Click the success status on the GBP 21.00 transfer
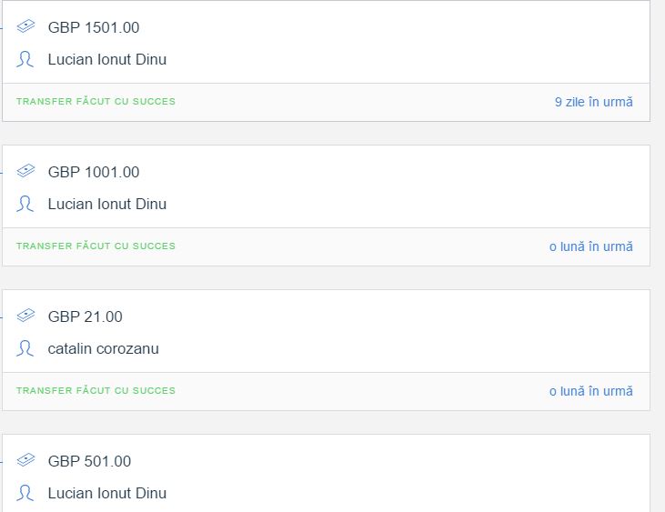The width and height of the screenshot is (665, 512). (x=96, y=391)
